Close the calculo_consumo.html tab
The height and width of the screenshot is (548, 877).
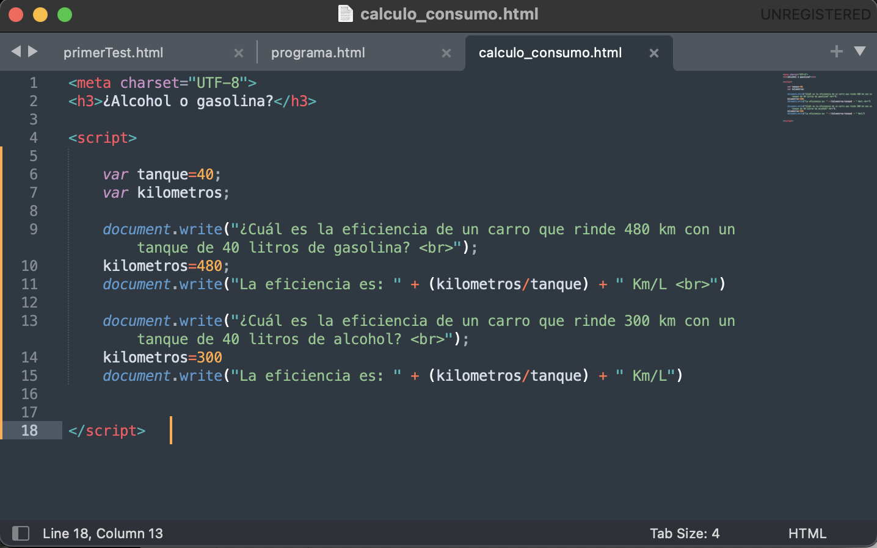[654, 53]
